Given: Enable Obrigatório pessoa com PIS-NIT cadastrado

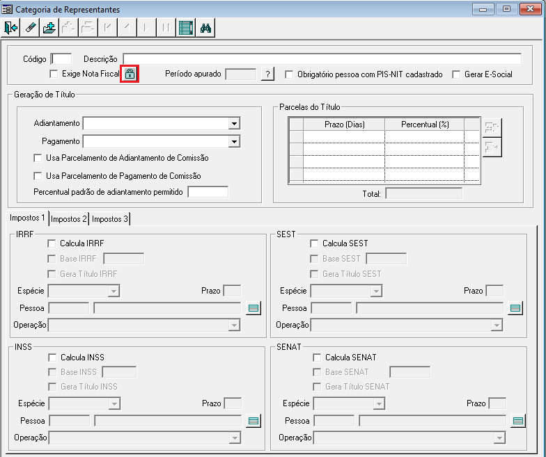Looking at the screenshot, I should click(x=288, y=74).
